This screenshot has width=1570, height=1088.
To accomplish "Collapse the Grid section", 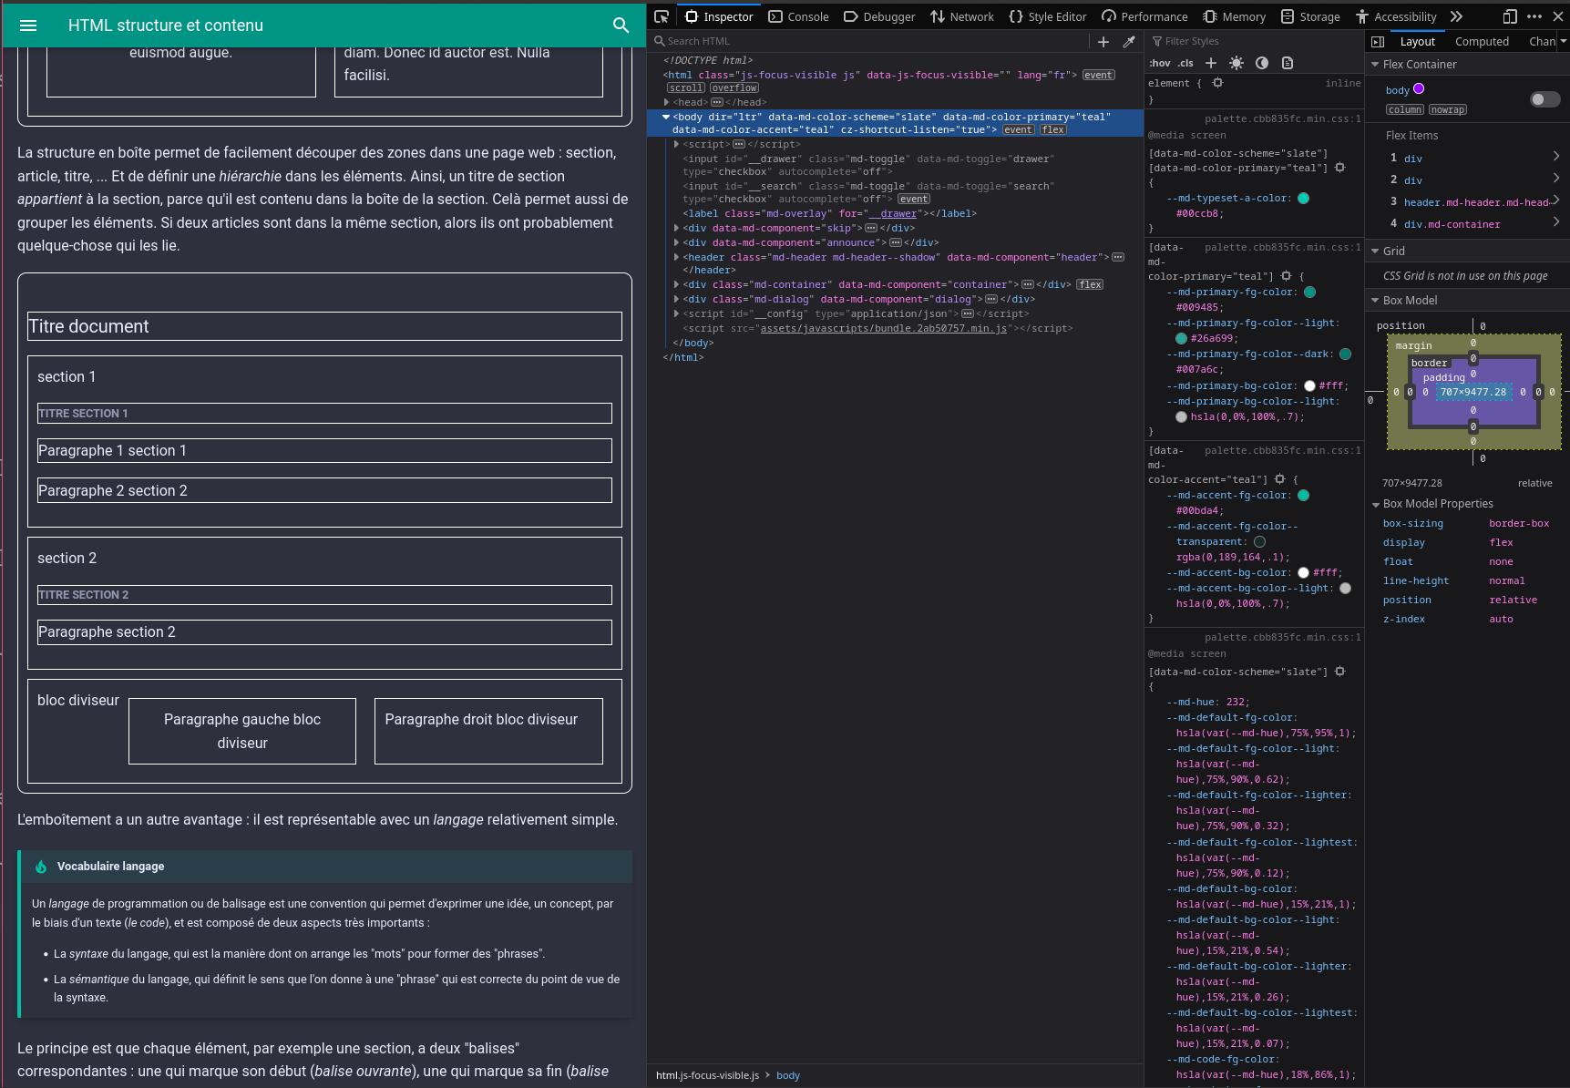I will pos(1375,251).
